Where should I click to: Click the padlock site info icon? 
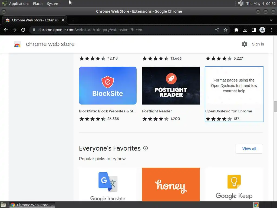coord(34,30)
